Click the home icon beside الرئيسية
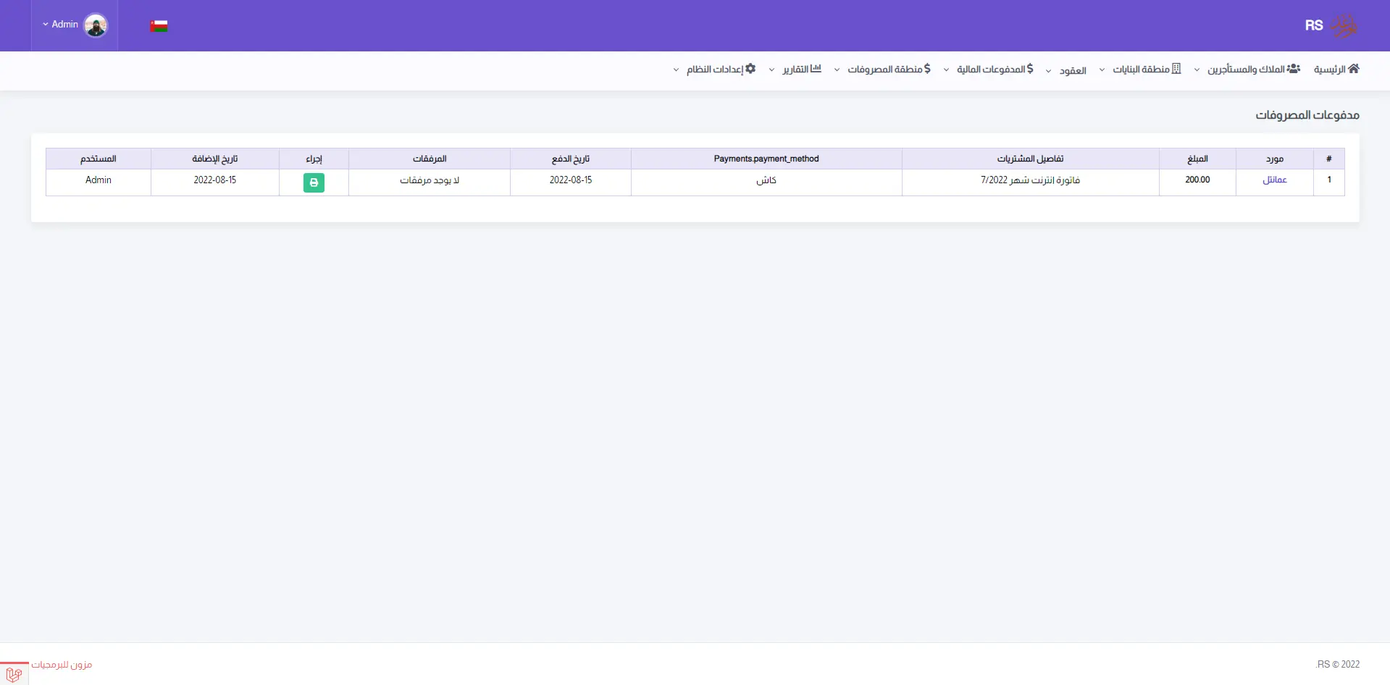Image resolution: width=1390 pixels, height=685 pixels. point(1353,69)
